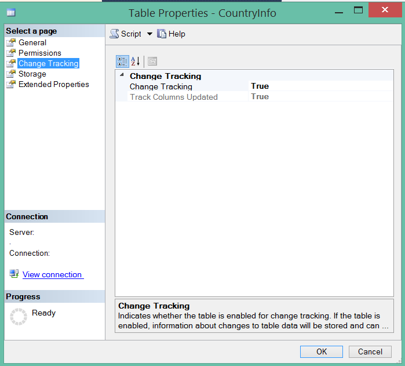Collapse the Change Tracking category
The image size is (405, 366).
pos(122,75)
